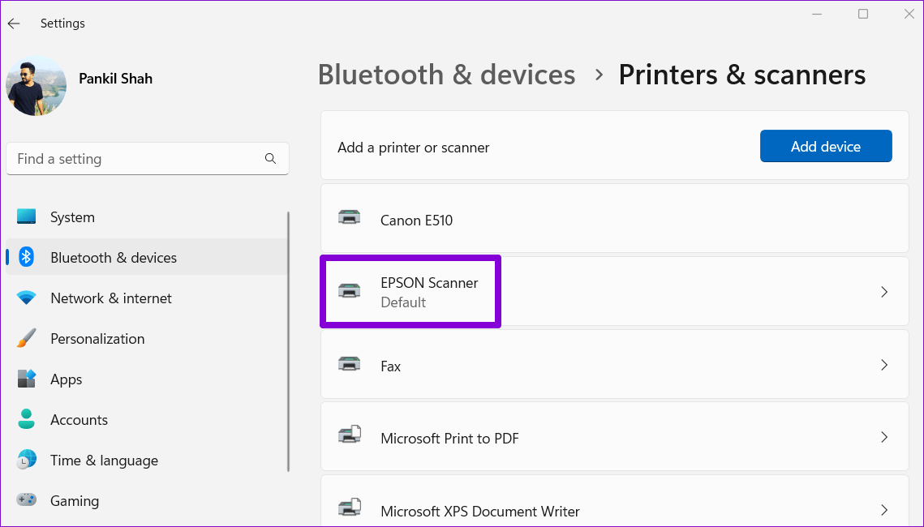
Task: Click the Apps icon in sidebar
Action: point(27,379)
